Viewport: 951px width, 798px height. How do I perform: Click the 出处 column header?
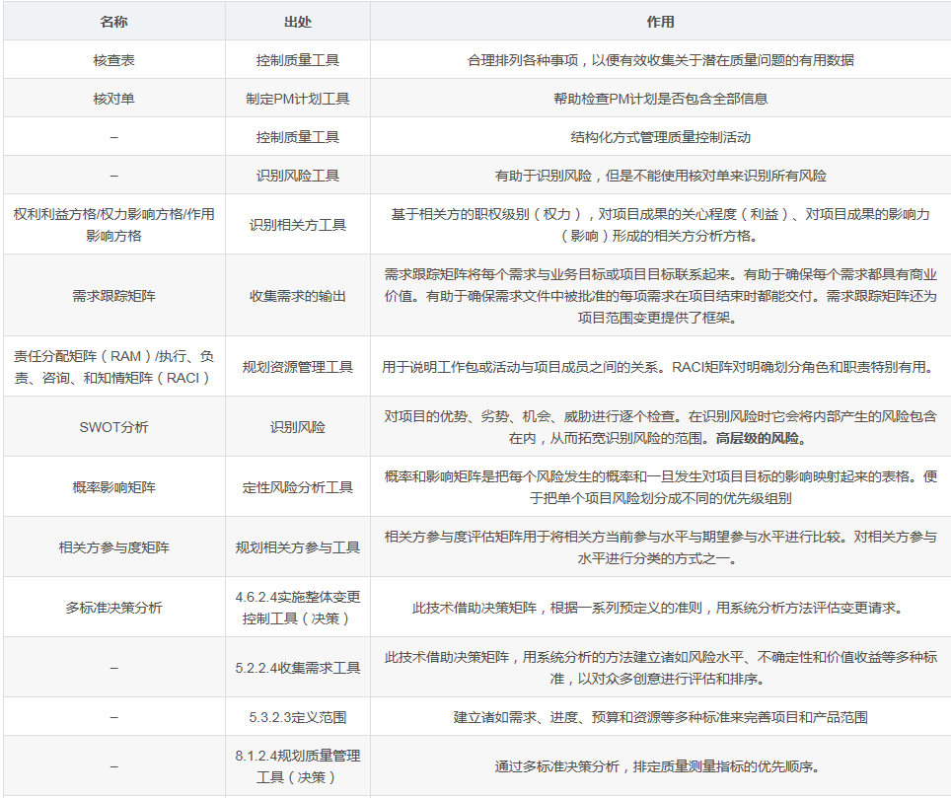pyautogui.click(x=298, y=22)
